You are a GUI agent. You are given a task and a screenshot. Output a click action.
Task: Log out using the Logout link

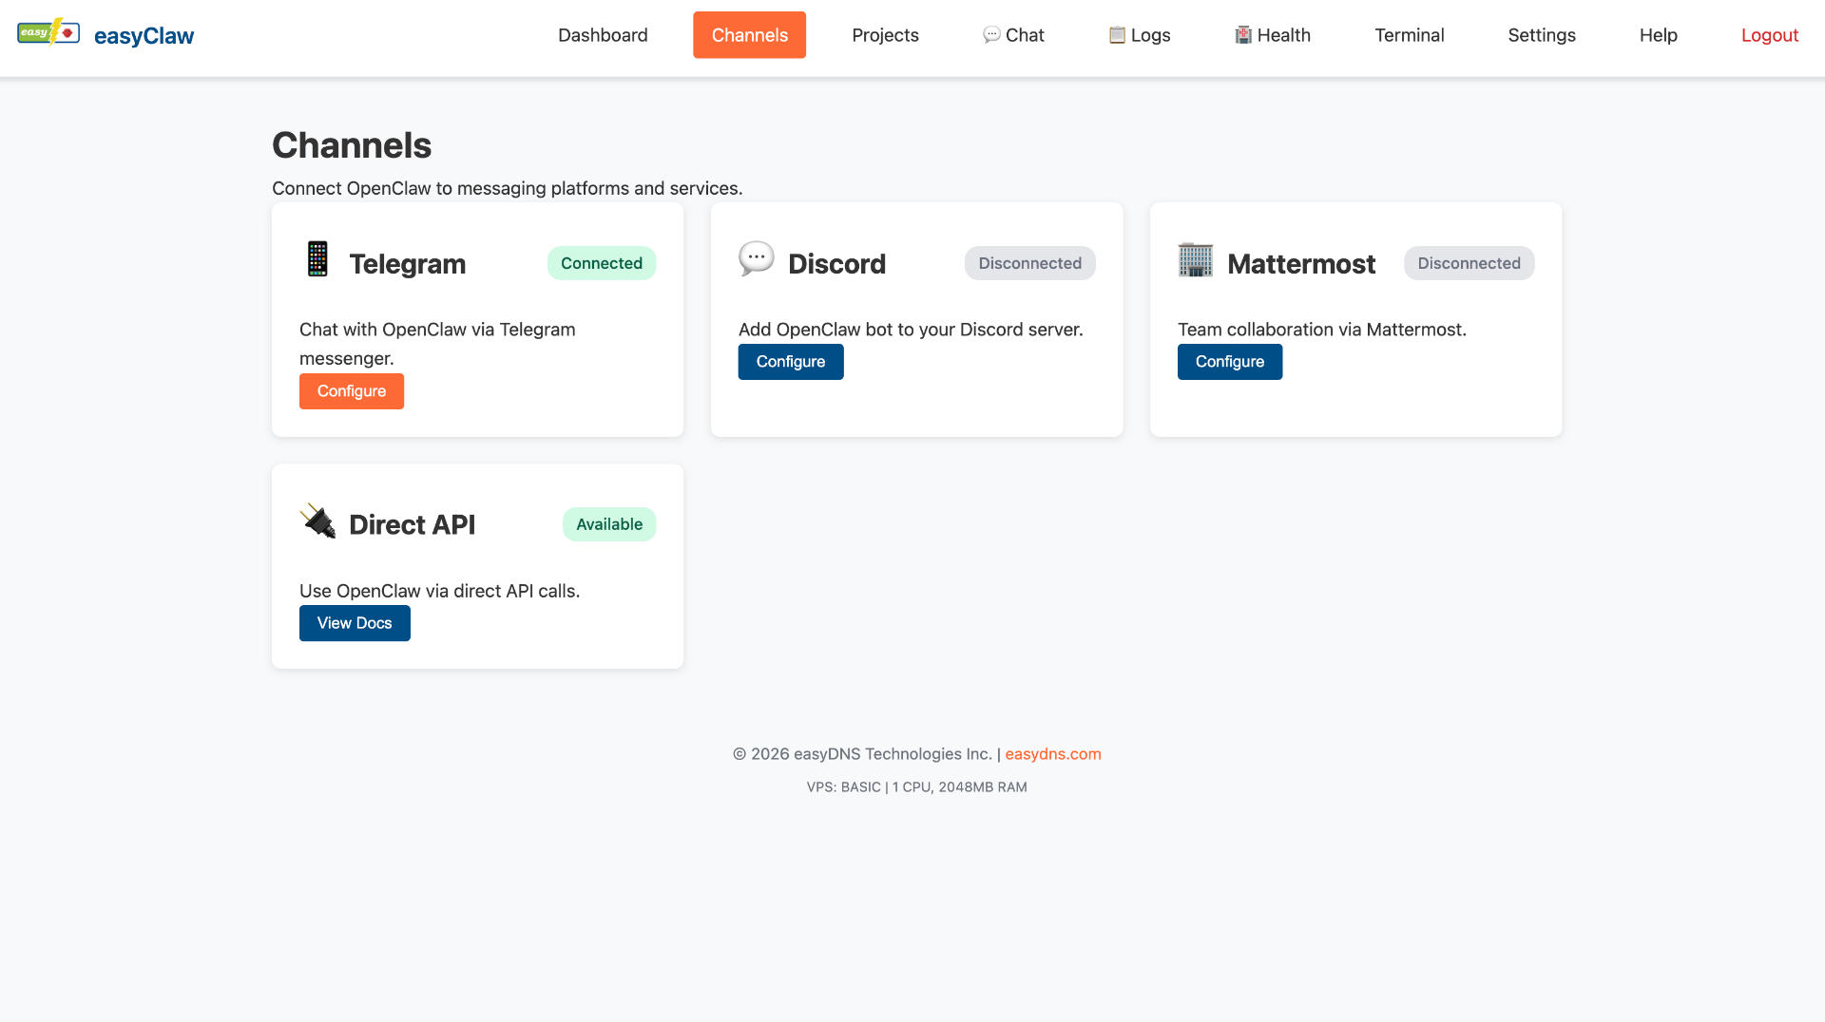[x=1769, y=35]
